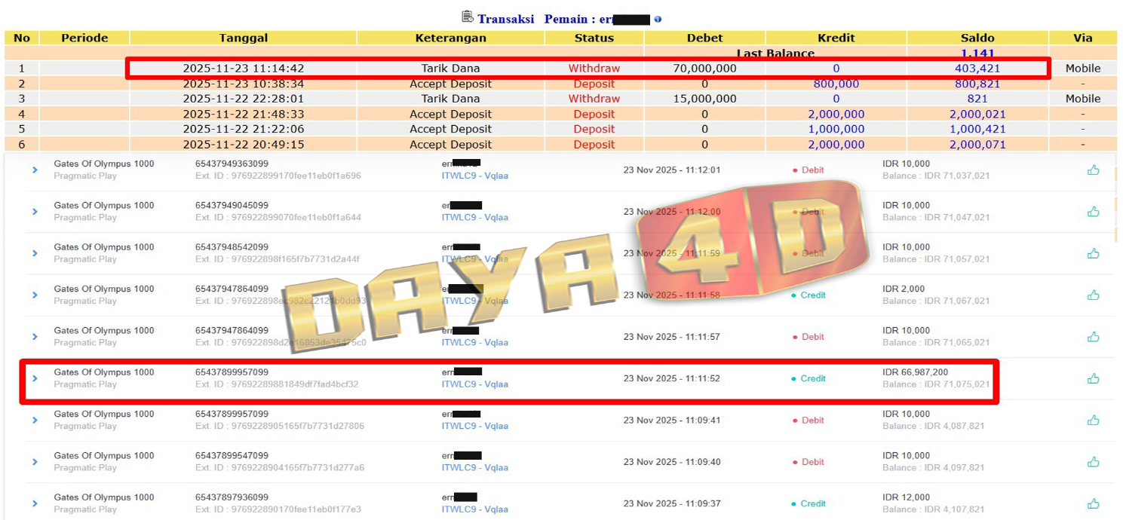Expand the 66,987,200 credit row using its chevron
This screenshot has height=520, width=1123.
pyautogui.click(x=35, y=378)
